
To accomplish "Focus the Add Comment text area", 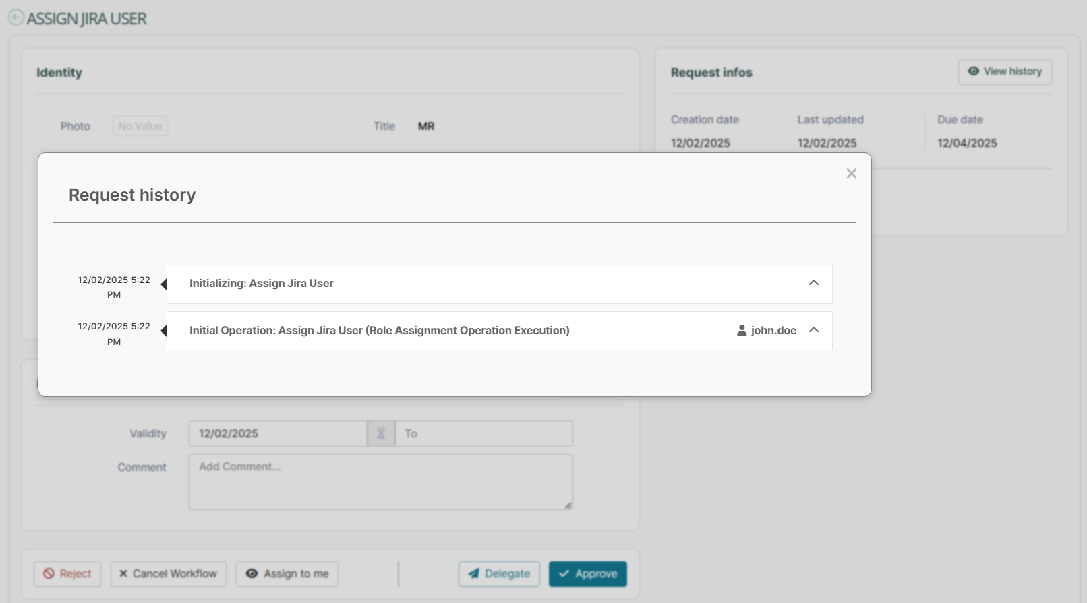I will tap(380, 482).
